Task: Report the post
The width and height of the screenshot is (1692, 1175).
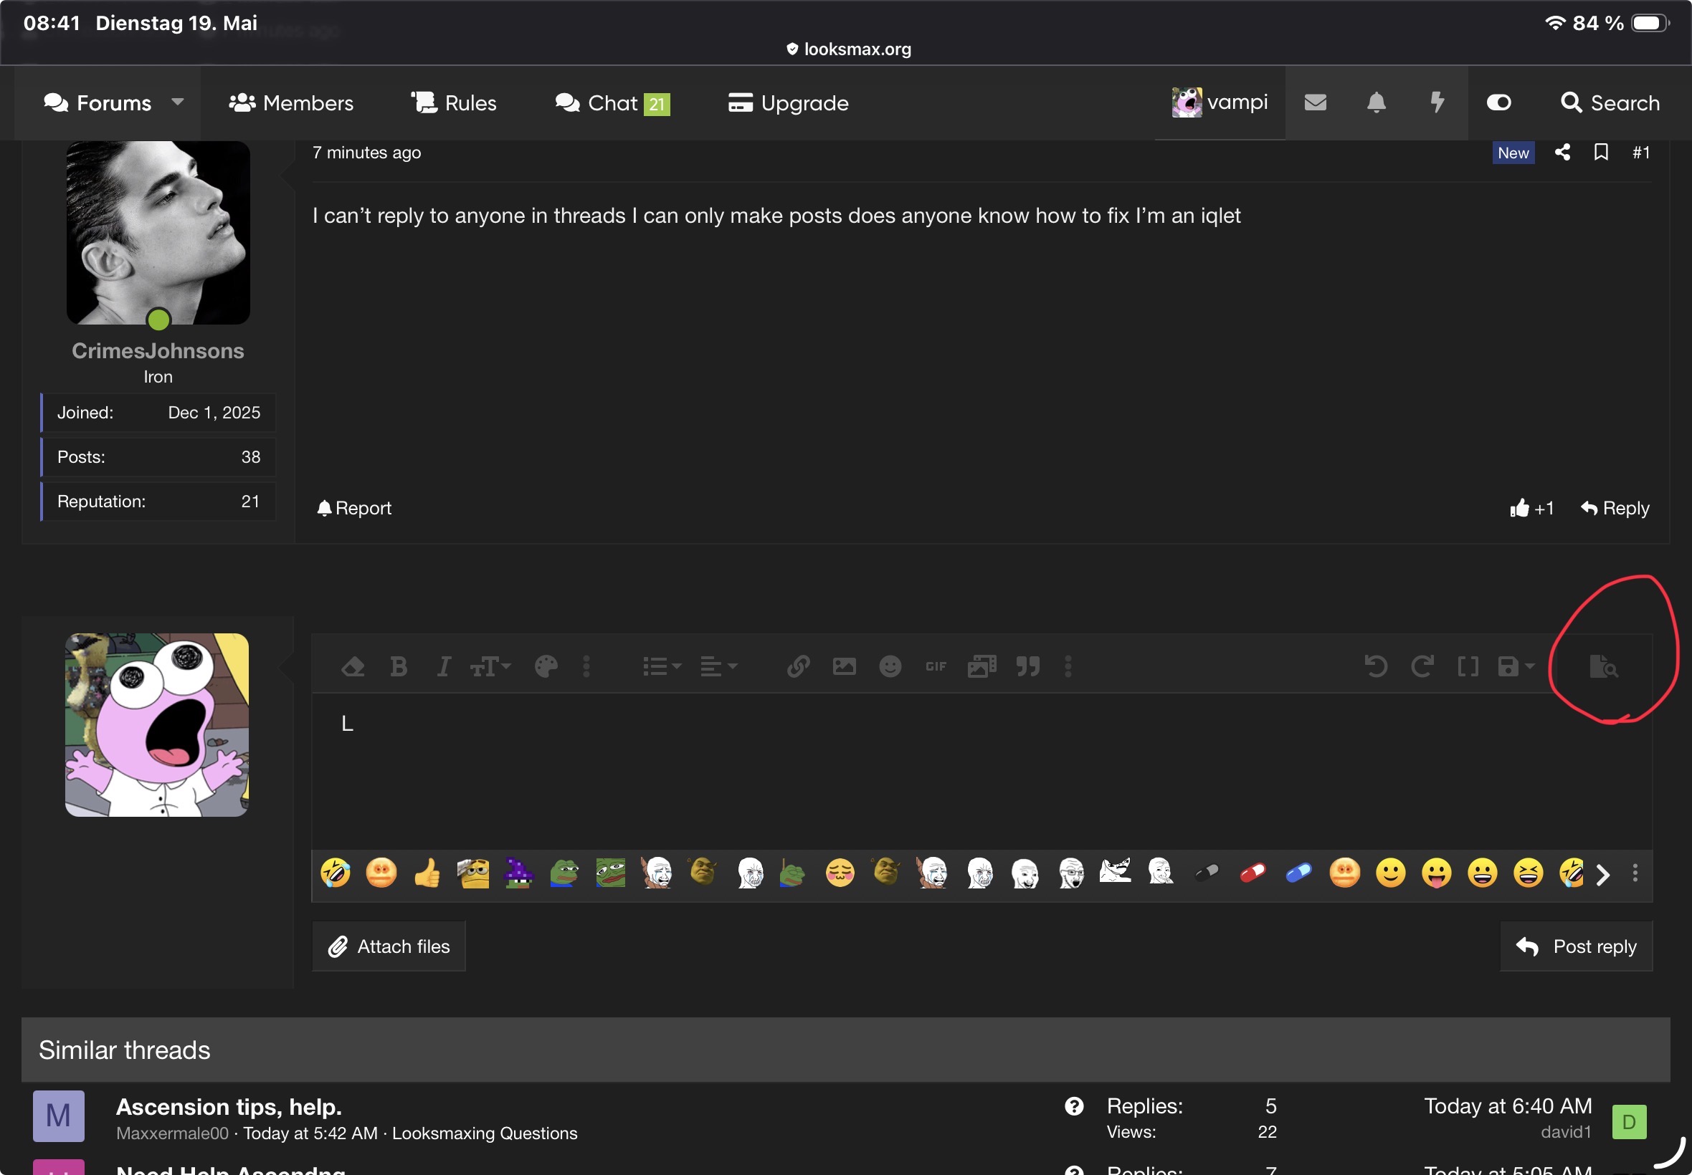Action: click(353, 508)
